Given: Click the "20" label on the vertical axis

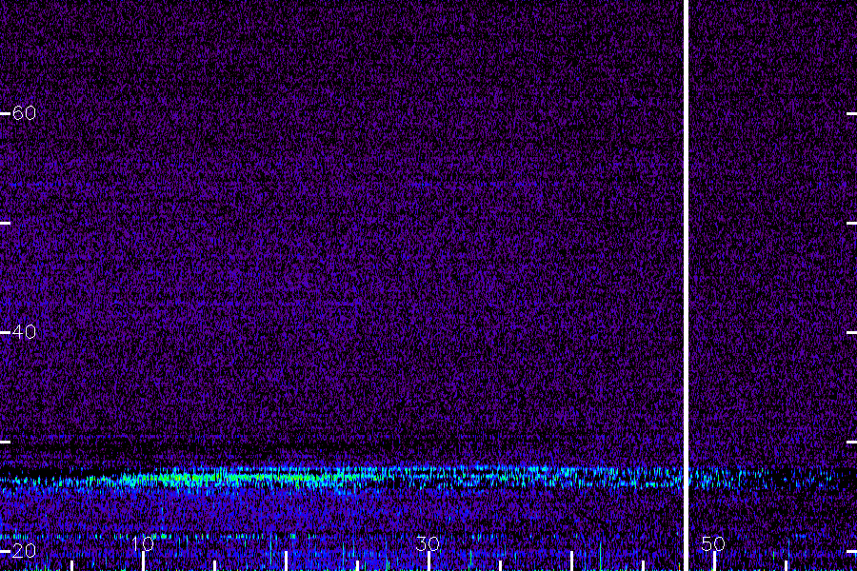Looking at the screenshot, I should click(24, 550).
